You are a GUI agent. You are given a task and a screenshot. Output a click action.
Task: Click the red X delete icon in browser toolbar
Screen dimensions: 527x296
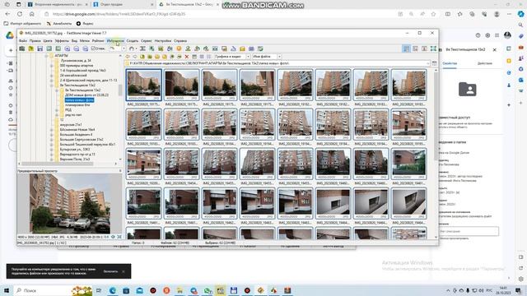(187, 57)
